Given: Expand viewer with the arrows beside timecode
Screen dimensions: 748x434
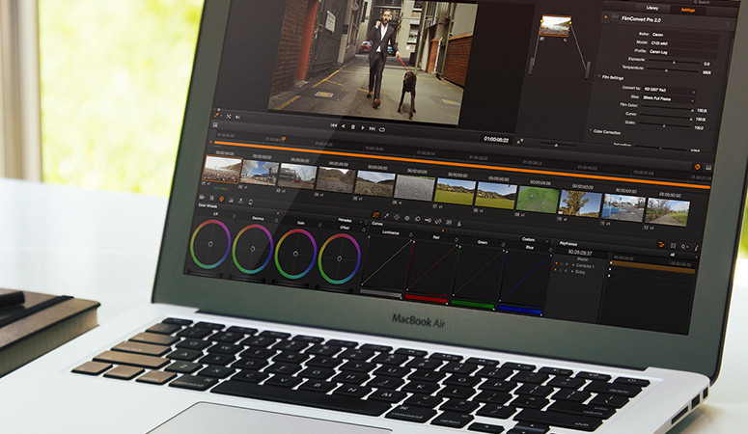Looking at the screenshot, I should (519, 141).
